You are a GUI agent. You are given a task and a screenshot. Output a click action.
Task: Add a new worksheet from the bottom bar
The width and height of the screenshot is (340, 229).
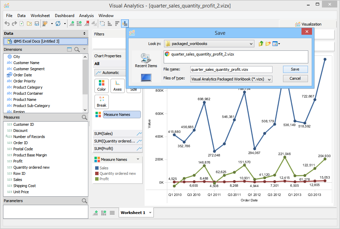point(95,213)
